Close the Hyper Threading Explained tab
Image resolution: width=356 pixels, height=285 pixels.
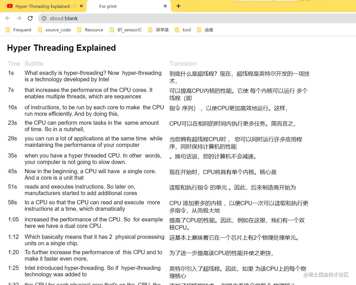pos(81,6)
